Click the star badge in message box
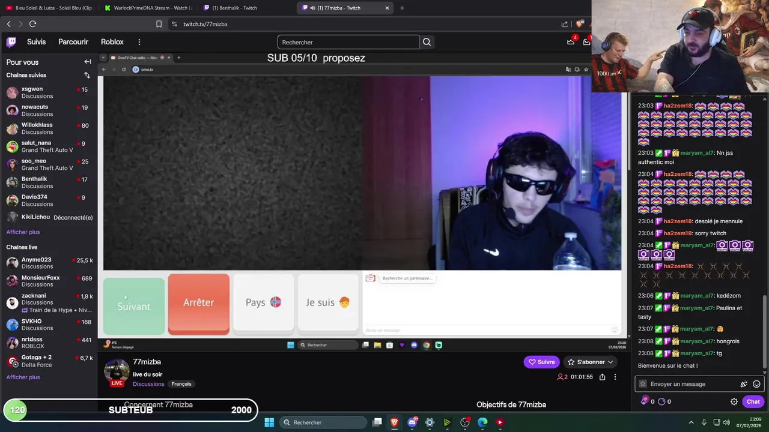This screenshot has width=769, height=432. coord(643,384)
